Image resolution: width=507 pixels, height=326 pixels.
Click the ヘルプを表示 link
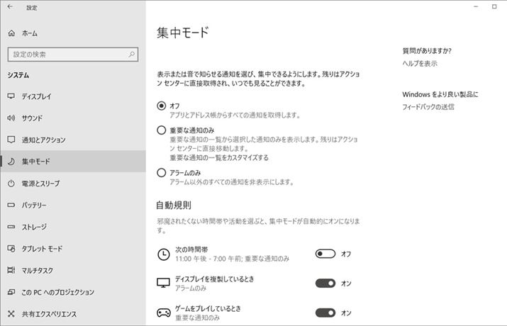420,64
